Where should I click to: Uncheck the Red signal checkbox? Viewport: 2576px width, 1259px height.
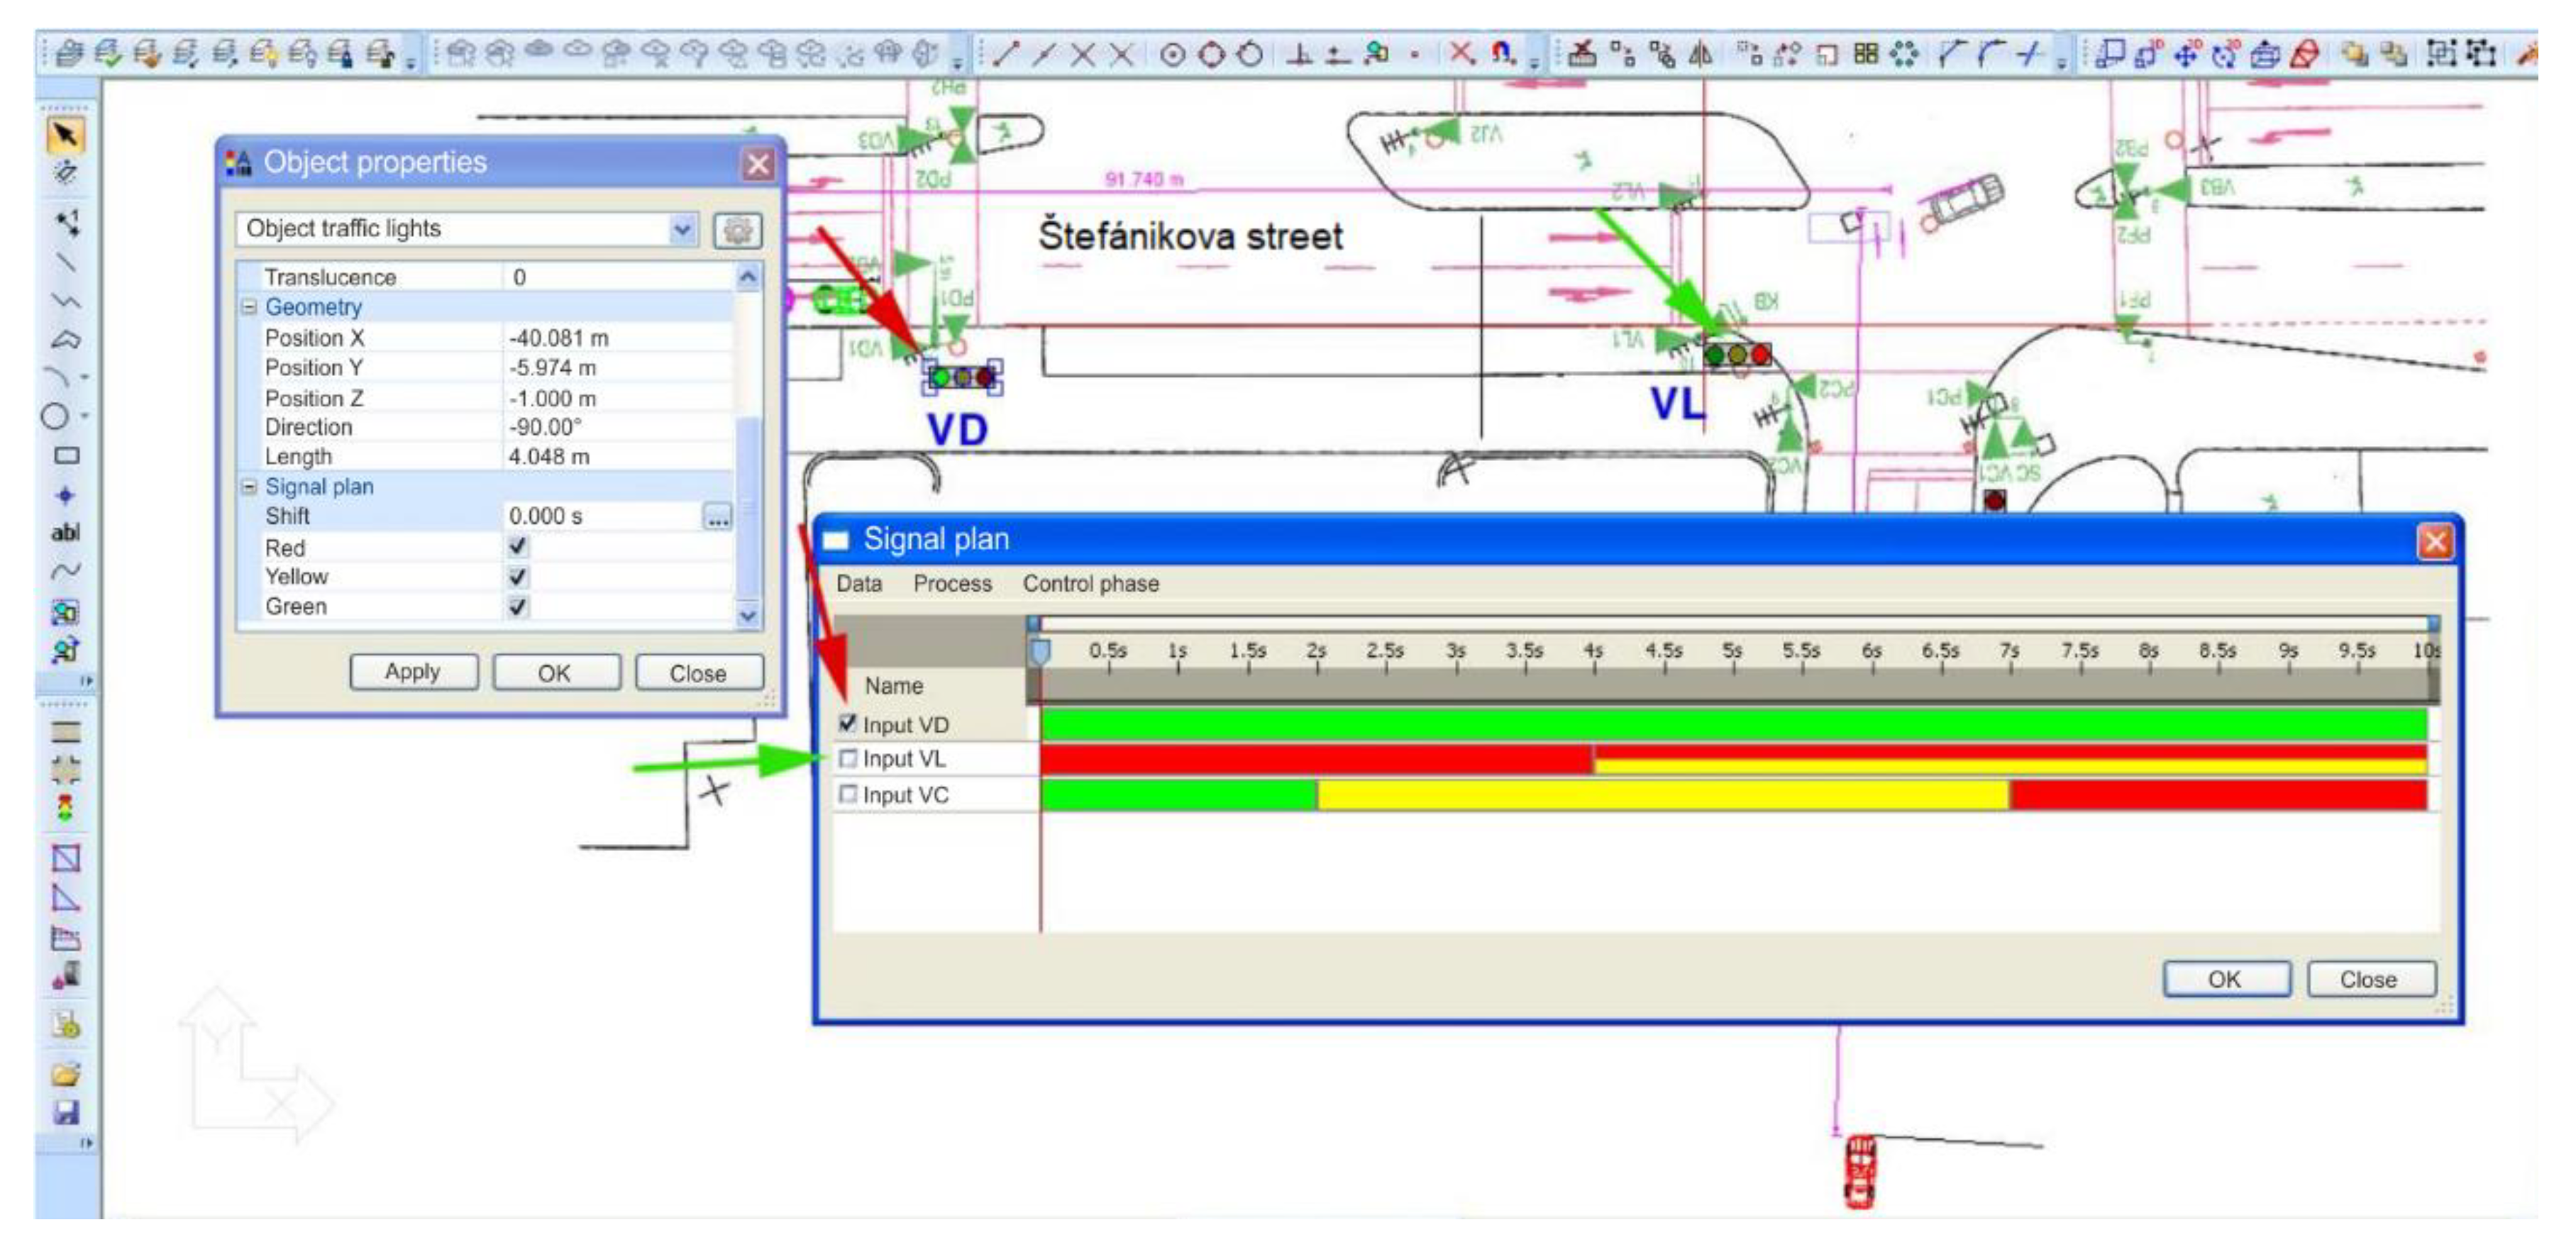(x=518, y=547)
